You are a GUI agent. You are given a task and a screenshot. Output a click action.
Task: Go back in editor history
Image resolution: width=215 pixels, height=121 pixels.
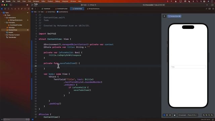coord(35,9)
